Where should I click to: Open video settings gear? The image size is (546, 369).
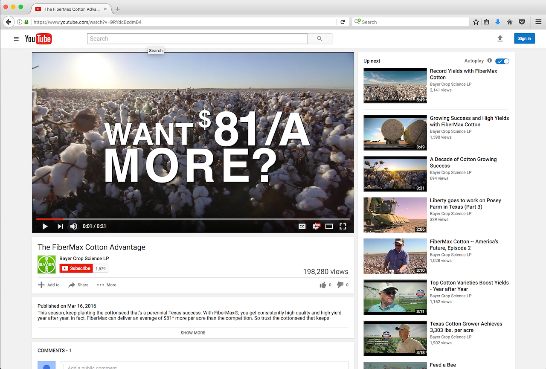316,227
